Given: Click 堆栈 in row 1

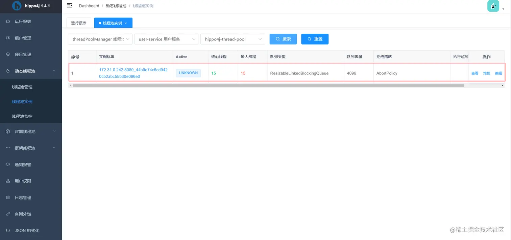Looking at the screenshot, I should coord(487,73).
